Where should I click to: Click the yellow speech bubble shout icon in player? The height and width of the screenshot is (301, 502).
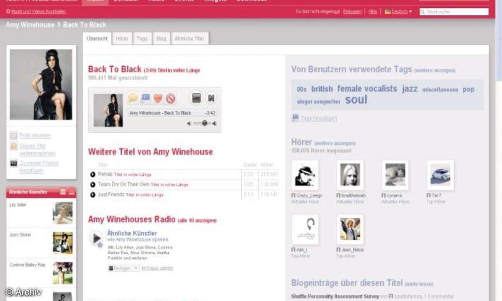(133, 98)
